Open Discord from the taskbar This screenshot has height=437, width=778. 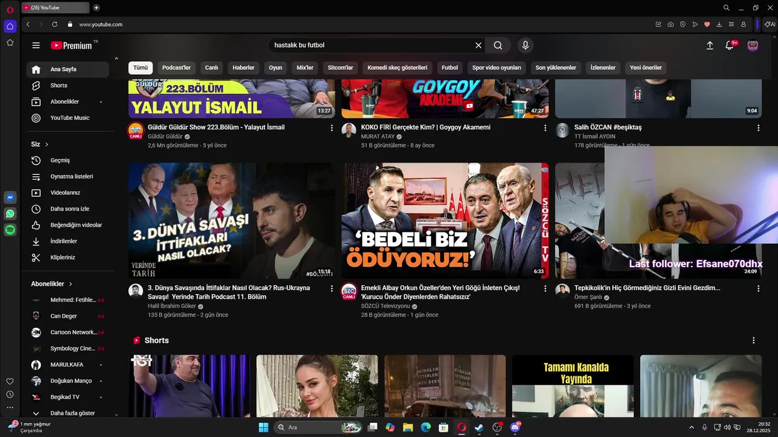point(515,427)
